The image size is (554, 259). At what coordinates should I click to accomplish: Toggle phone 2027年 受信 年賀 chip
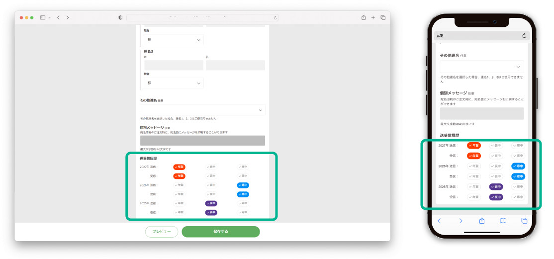474,156
